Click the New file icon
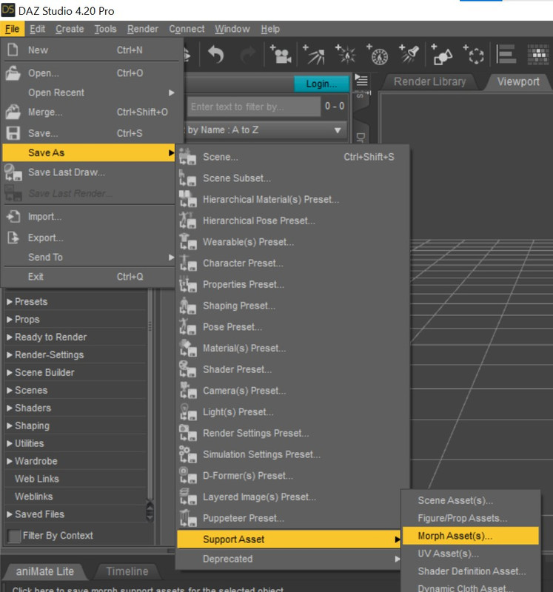Viewport: 553px width, 592px height. (13, 50)
